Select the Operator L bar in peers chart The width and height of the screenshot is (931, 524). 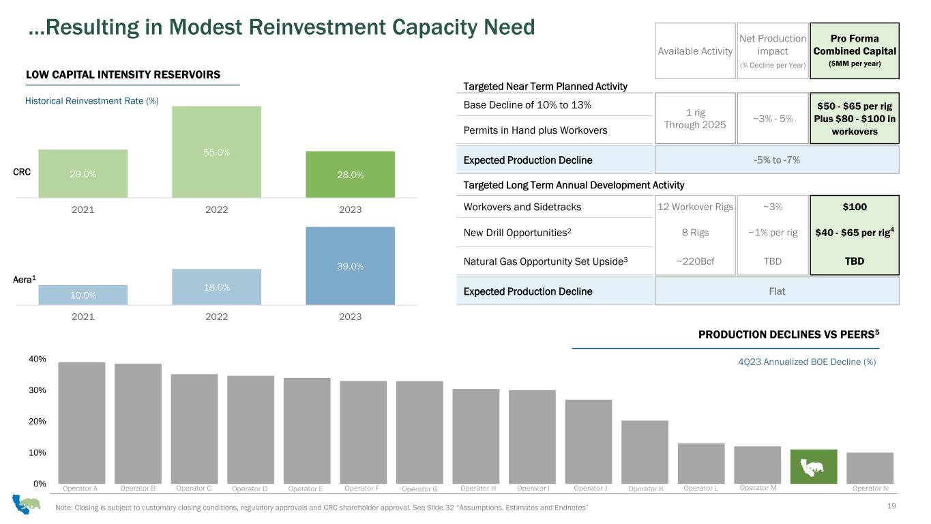pyautogui.click(x=701, y=463)
